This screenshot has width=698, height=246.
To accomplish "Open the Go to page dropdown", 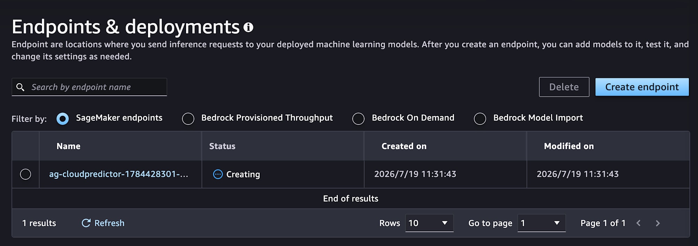I will click(541, 223).
